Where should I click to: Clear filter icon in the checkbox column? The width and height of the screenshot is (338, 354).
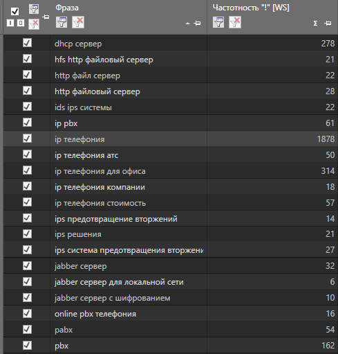34,24
